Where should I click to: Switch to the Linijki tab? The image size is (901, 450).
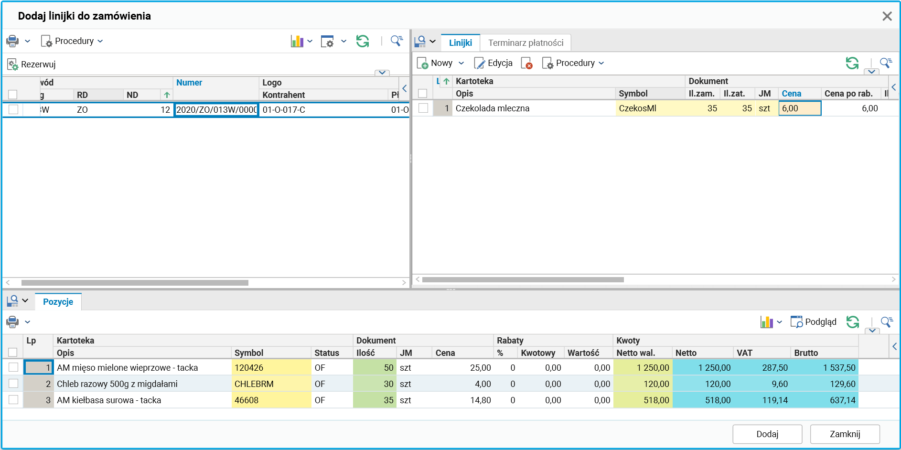pos(461,43)
